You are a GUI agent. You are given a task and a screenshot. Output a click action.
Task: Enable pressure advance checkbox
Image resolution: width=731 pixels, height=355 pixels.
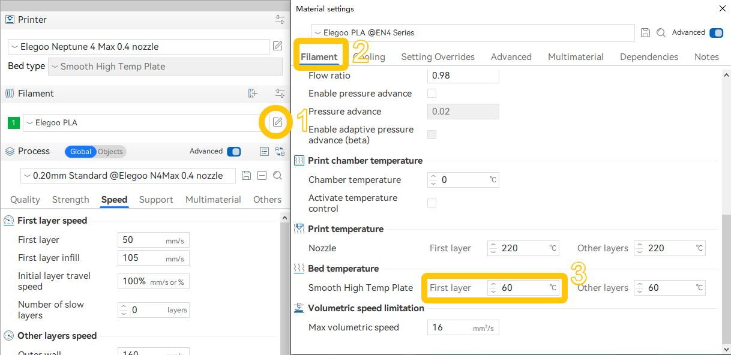pos(432,94)
